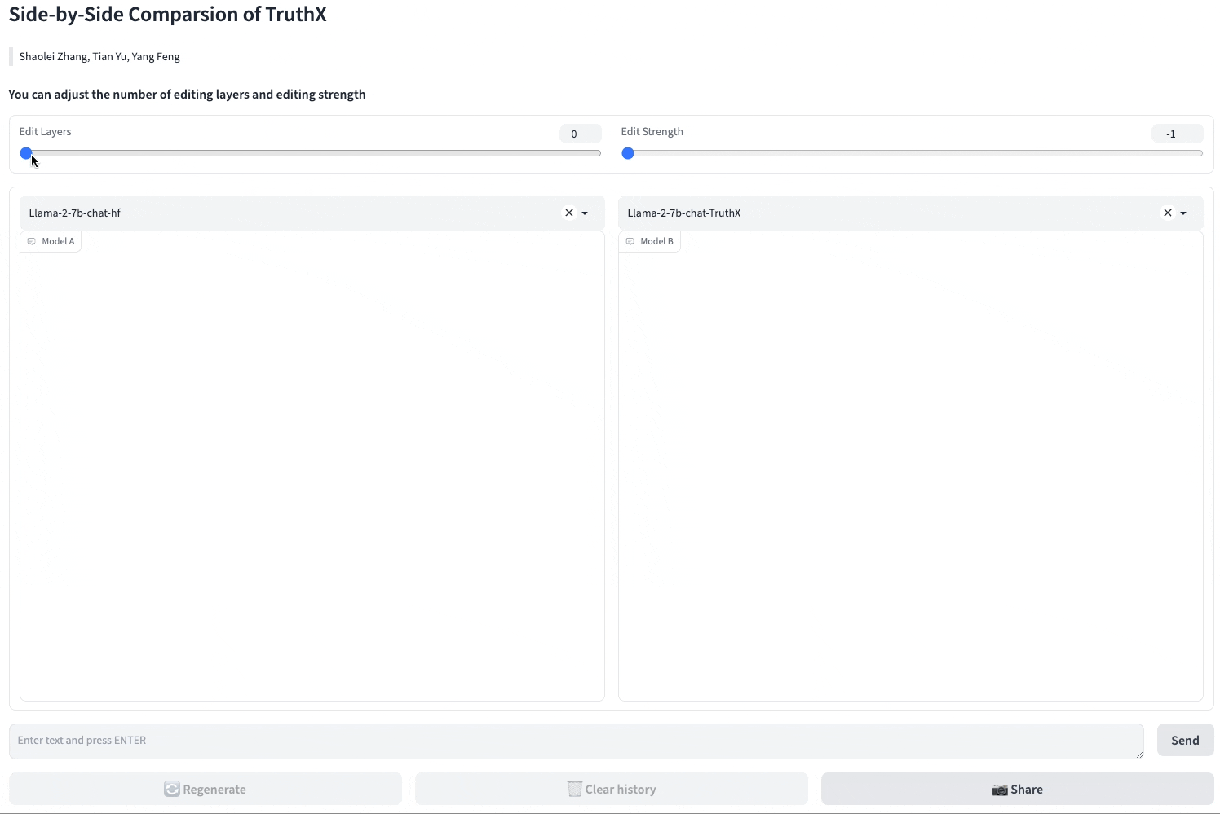
Task: Click the Regenerate button
Action: (x=206, y=789)
